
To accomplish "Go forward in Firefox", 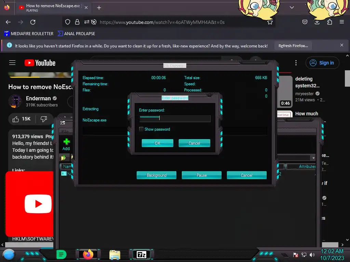I will tap(21, 22).
